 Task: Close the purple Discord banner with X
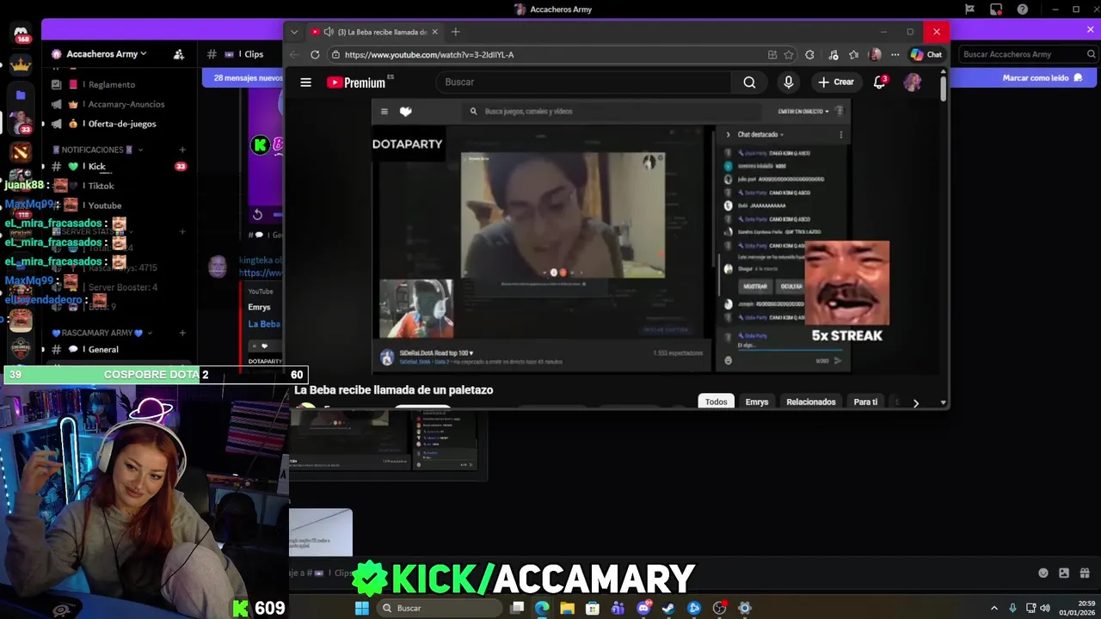tap(1090, 30)
